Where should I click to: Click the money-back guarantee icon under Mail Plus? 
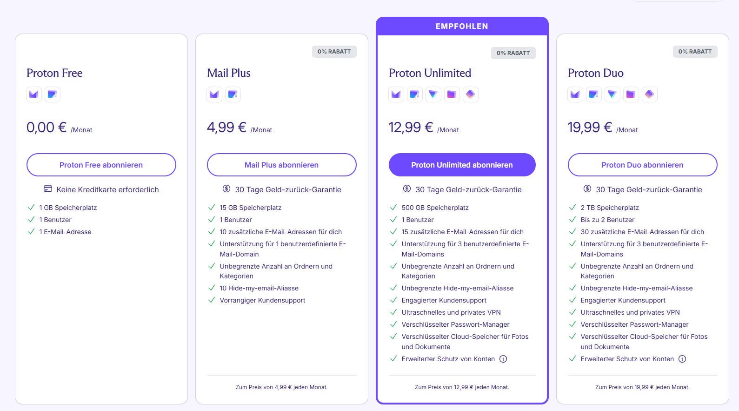[226, 189]
